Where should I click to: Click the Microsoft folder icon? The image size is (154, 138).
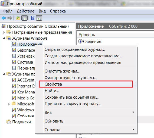coord(14,104)
